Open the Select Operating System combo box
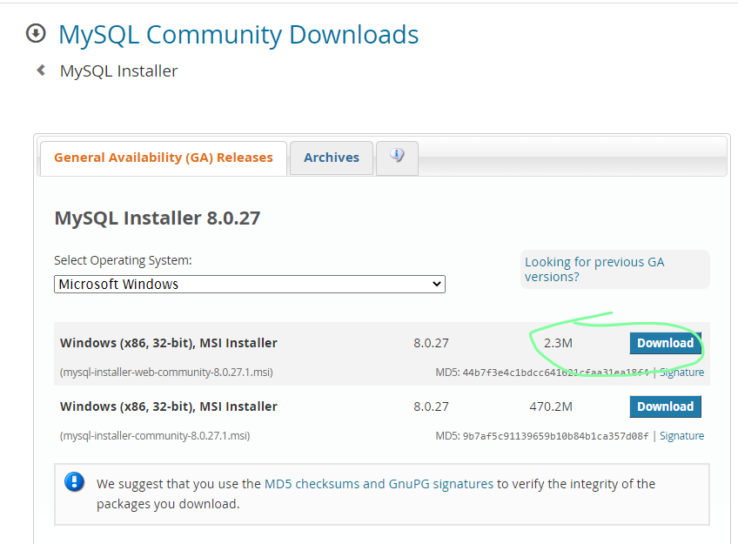The image size is (738, 544). coord(250,285)
